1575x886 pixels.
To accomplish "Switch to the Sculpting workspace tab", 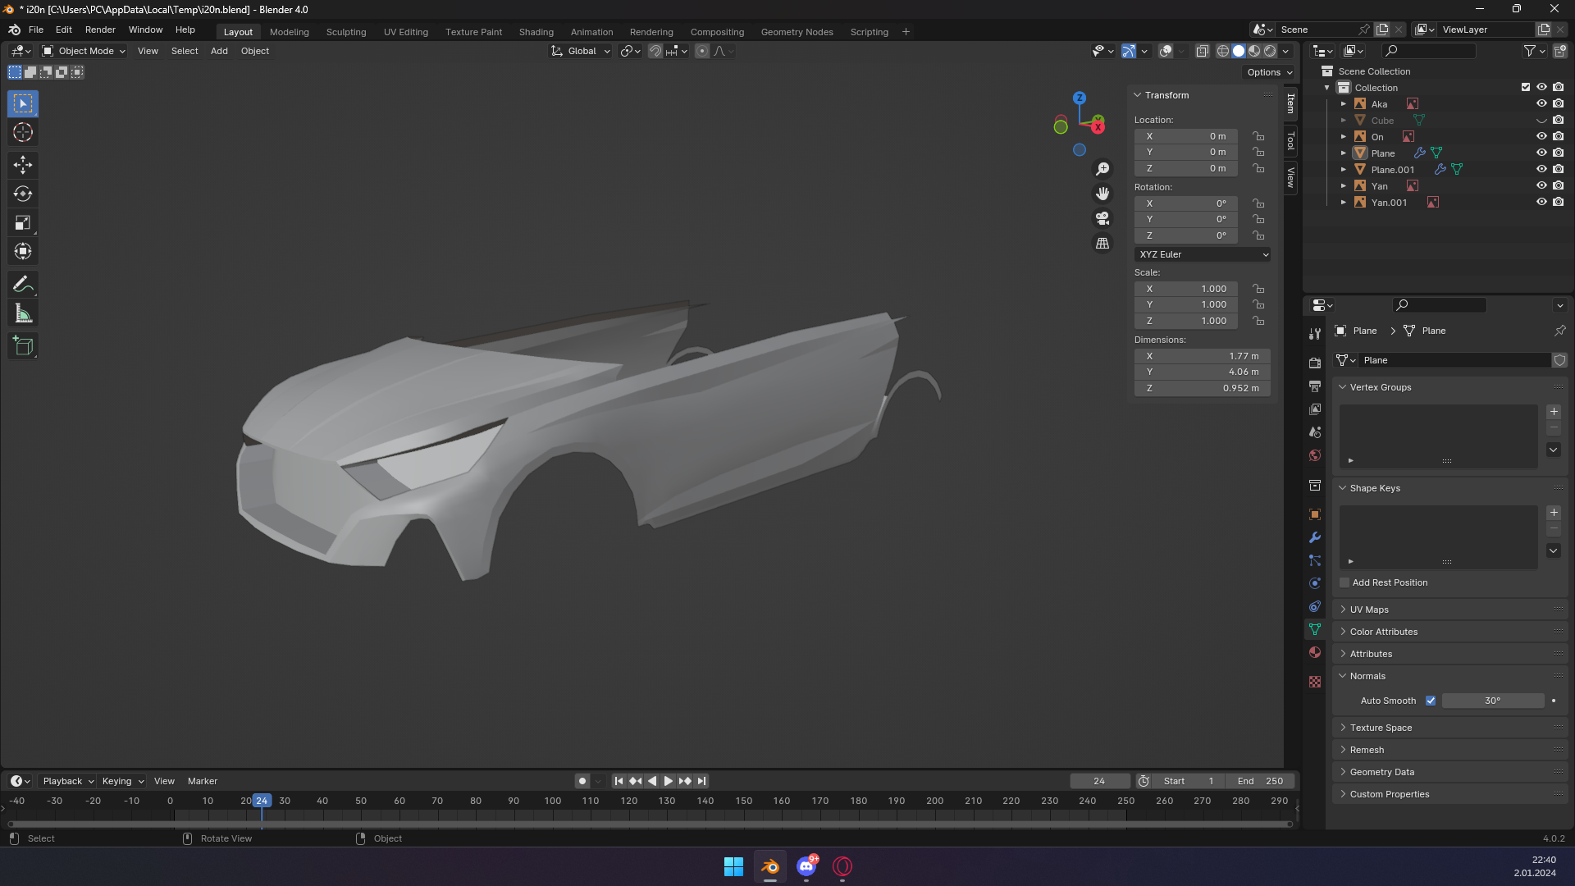I will tap(346, 32).
